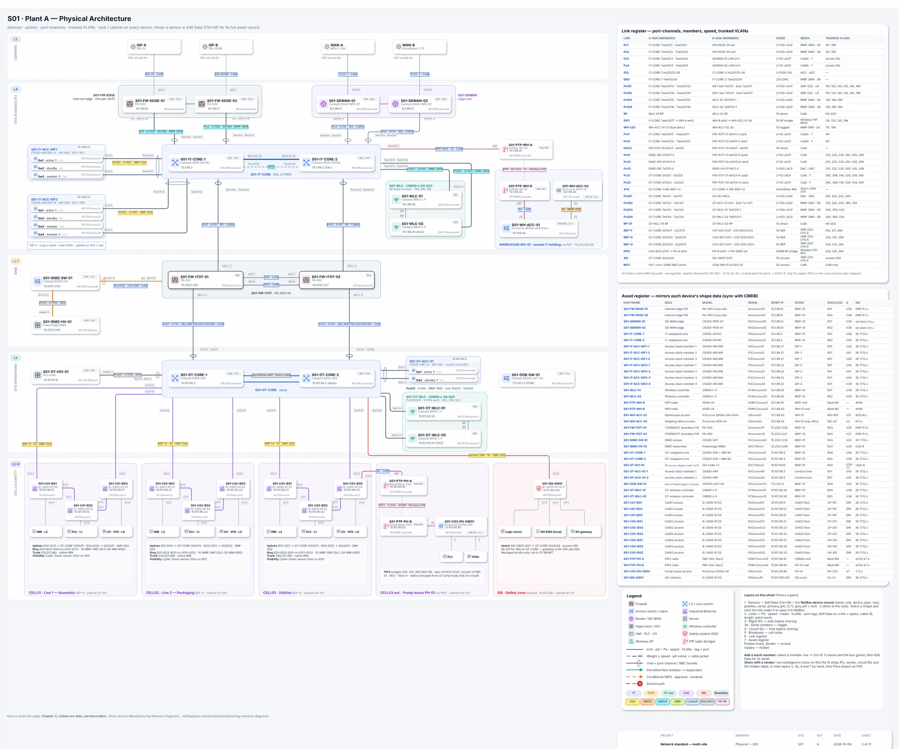899x749 pixels.
Task: Click the PtP2 link in the Link register
Action: 626,251
